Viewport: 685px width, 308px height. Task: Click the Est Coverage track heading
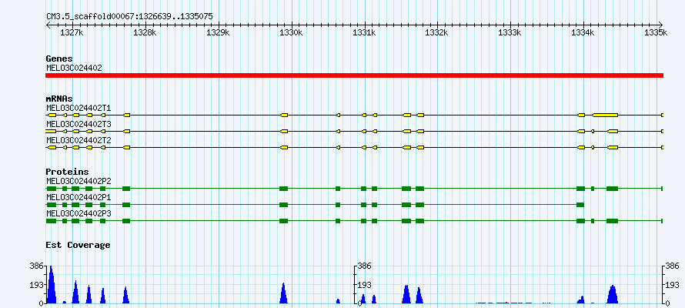click(78, 245)
